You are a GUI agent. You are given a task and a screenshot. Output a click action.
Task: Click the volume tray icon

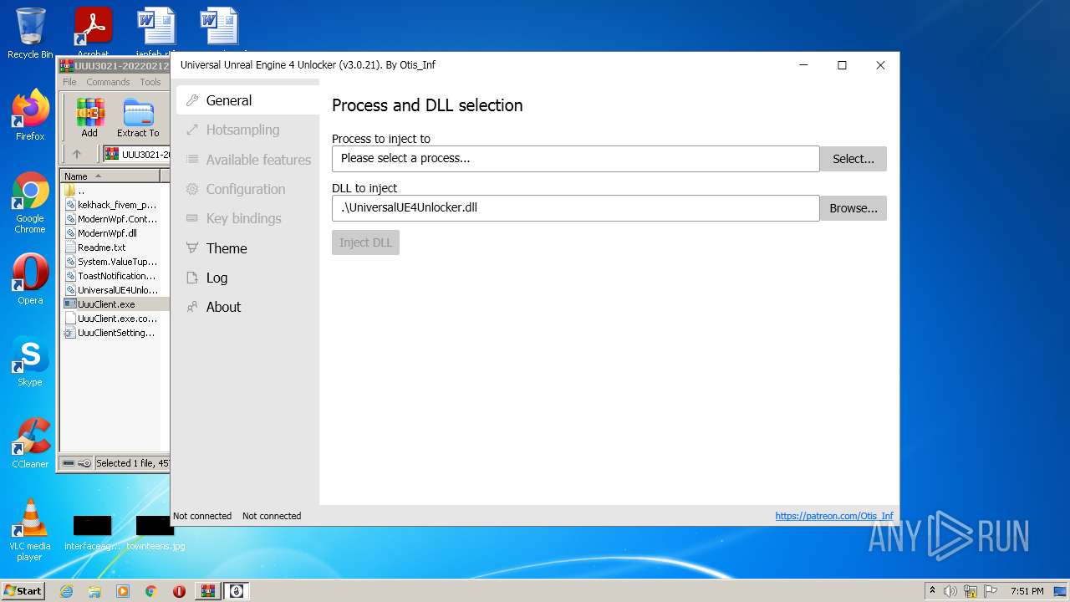pos(950,591)
